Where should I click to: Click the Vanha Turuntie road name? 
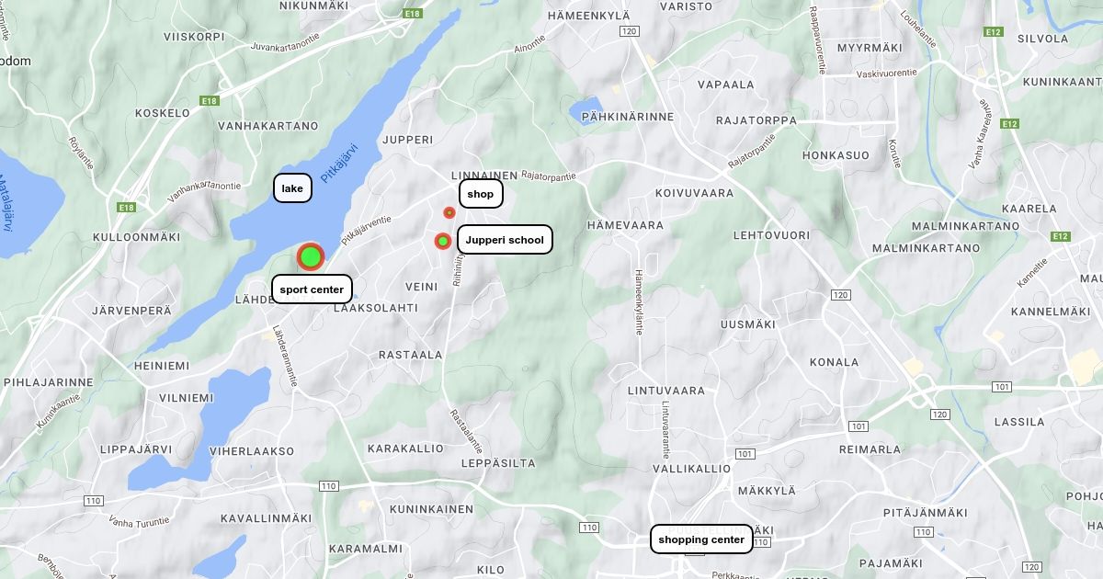point(139,522)
